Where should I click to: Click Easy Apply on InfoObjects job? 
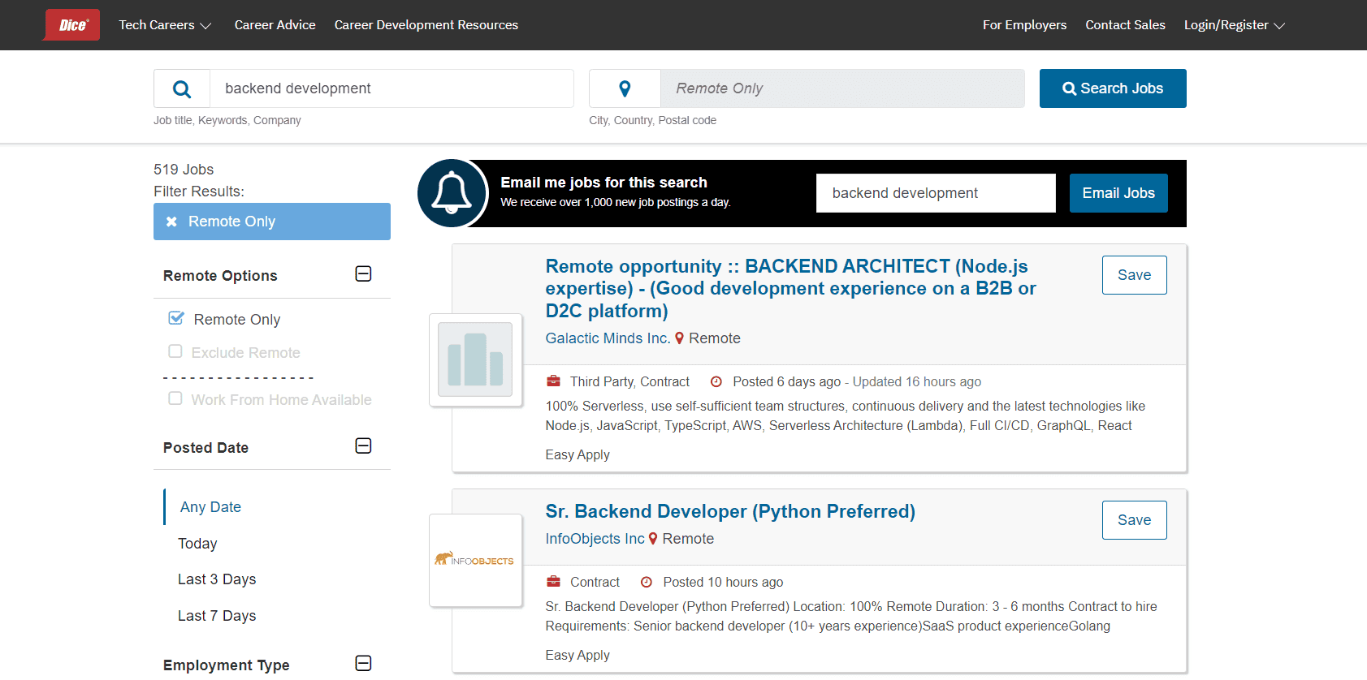(x=578, y=656)
